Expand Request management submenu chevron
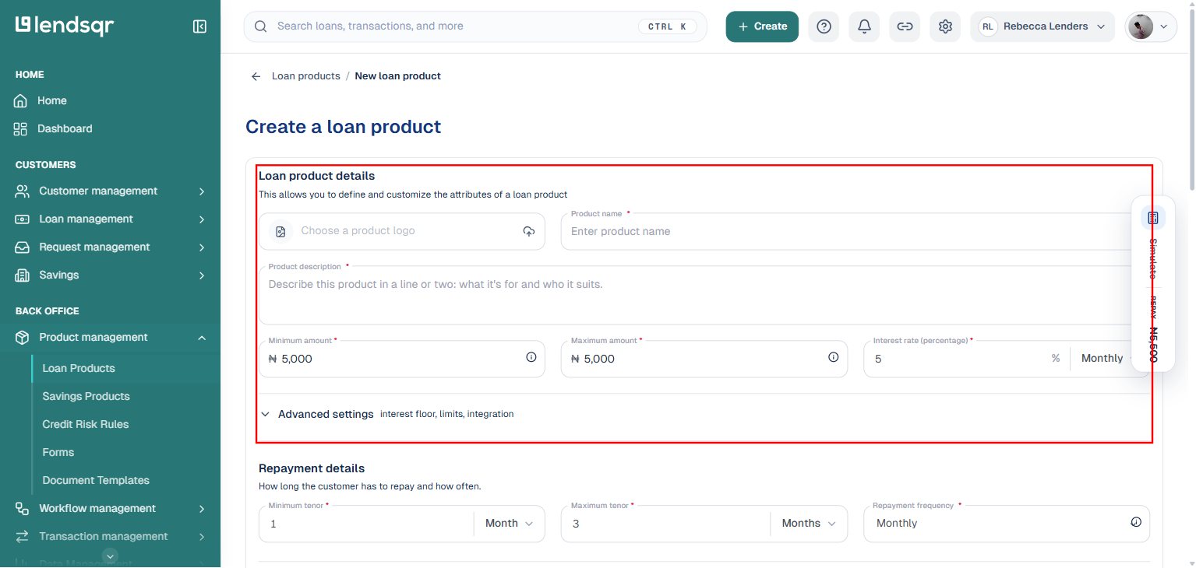1196x568 pixels. coord(202,247)
